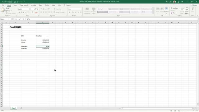Click the Cut scissors button
199x112 pixels.
[7, 8]
